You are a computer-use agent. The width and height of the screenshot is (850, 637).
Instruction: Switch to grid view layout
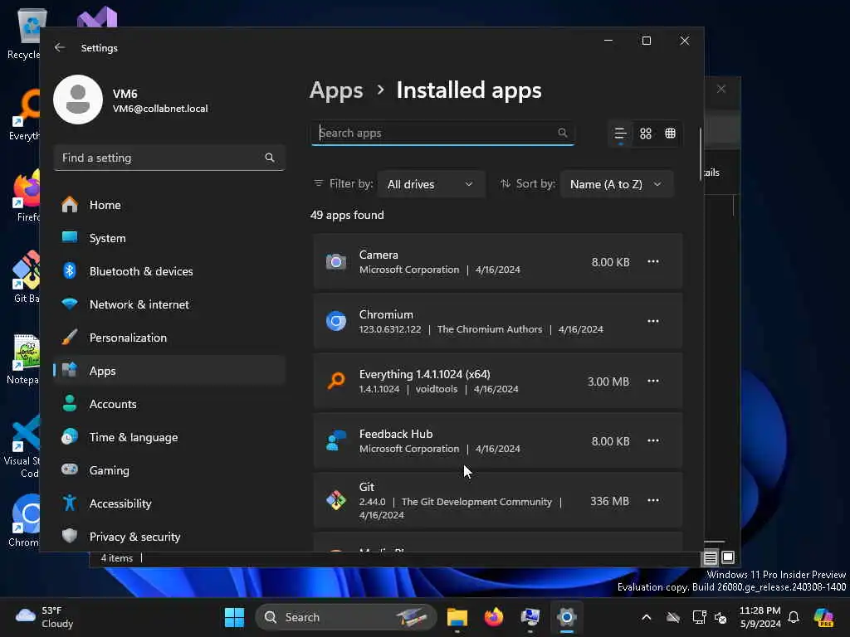646,134
